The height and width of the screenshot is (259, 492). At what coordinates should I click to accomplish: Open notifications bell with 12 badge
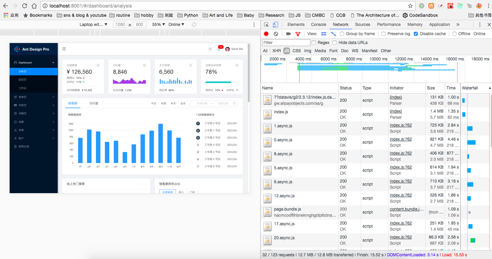point(219,49)
